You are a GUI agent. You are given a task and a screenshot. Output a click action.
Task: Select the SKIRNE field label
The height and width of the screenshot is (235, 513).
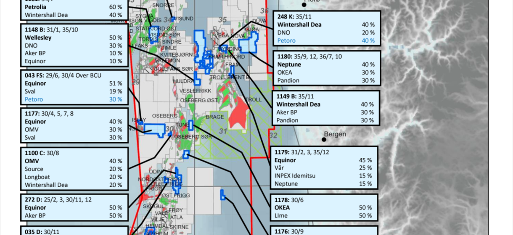180,227
